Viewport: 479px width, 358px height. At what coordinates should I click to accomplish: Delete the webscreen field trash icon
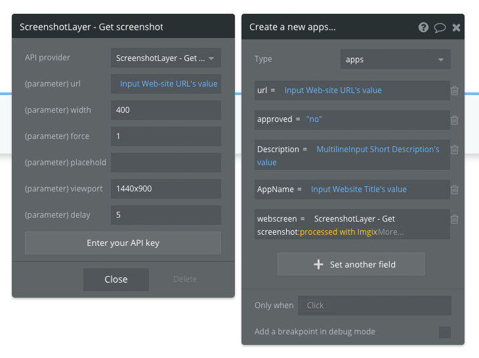tap(455, 219)
